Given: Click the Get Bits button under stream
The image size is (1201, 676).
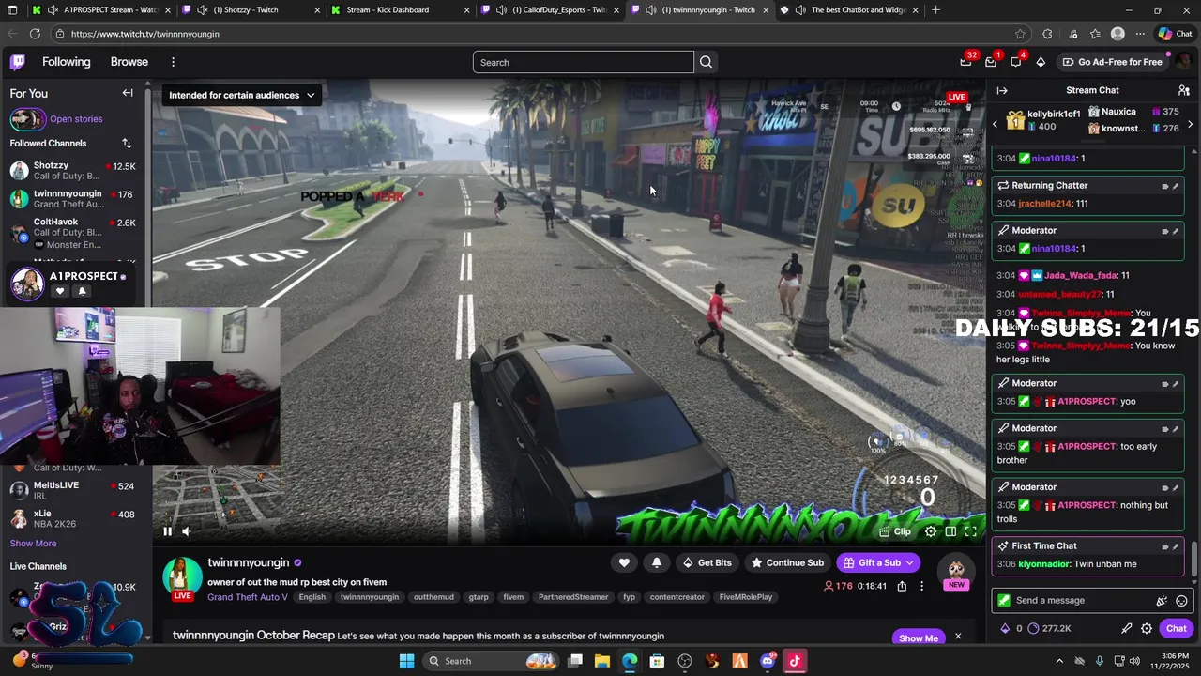Looking at the screenshot, I should (x=707, y=562).
